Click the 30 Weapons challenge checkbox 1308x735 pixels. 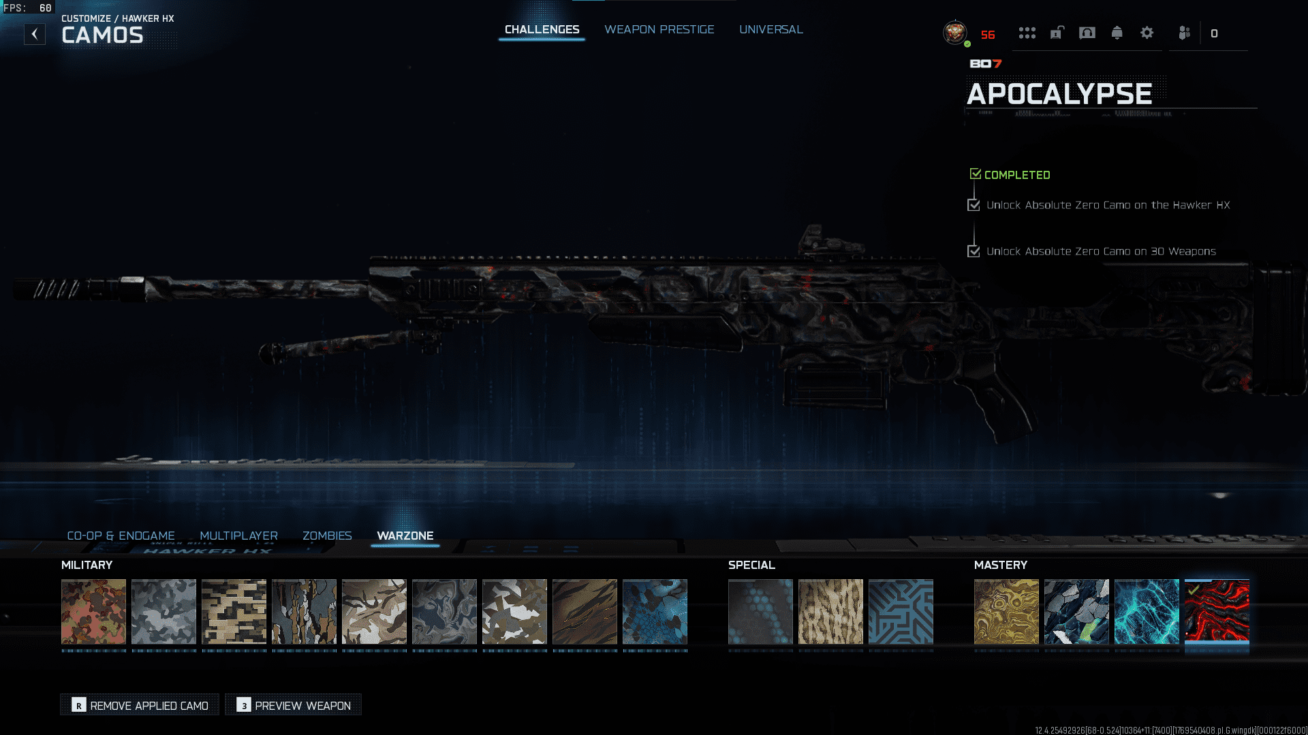974,251
